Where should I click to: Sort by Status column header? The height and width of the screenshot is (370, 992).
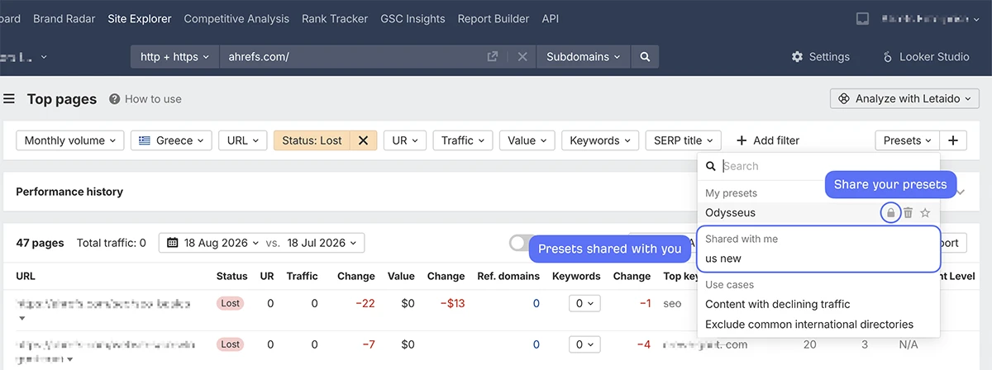pyautogui.click(x=231, y=276)
